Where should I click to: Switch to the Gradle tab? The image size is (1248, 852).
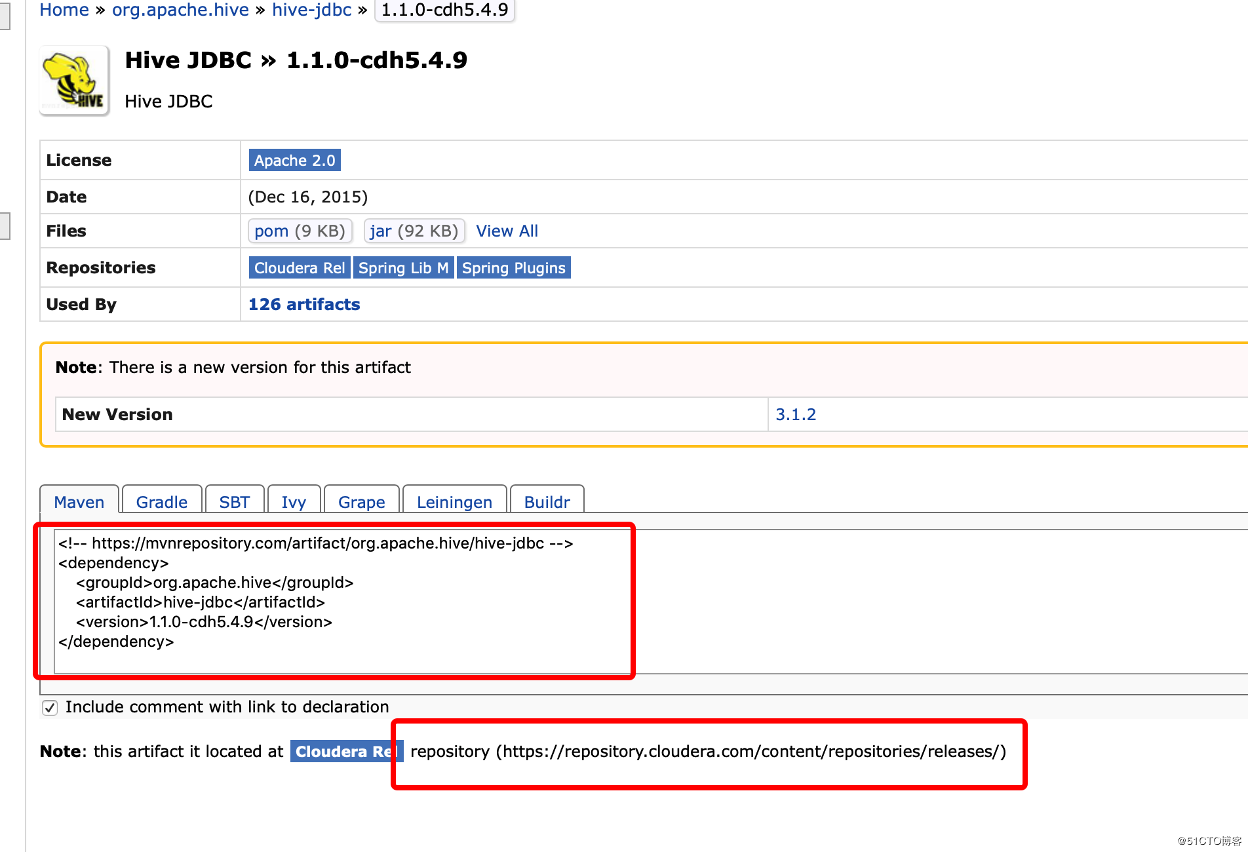[162, 501]
